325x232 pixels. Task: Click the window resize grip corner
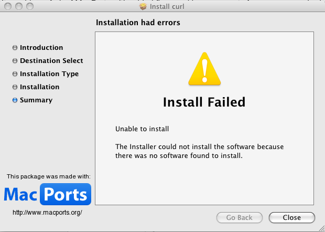321,228
